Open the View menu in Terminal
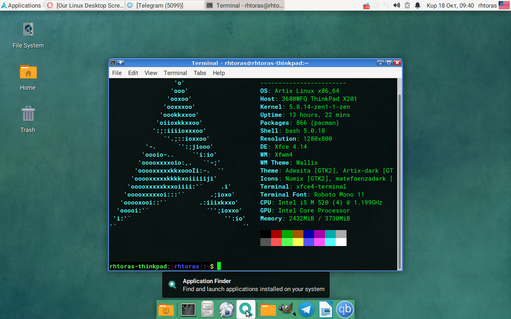The width and height of the screenshot is (511, 319). click(x=151, y=73)
